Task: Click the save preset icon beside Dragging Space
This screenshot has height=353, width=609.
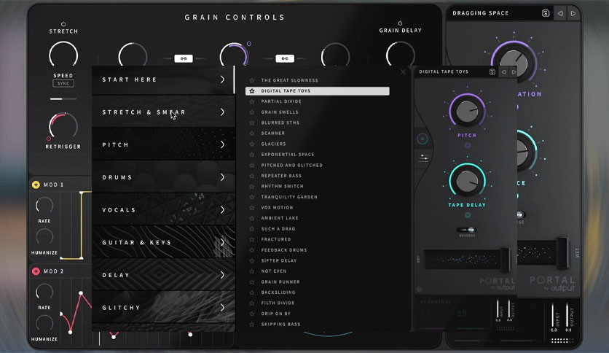Action: tap(545, 12)
